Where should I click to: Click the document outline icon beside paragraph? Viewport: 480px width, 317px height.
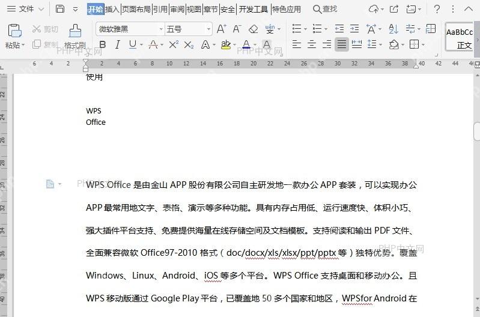(50, 184)
